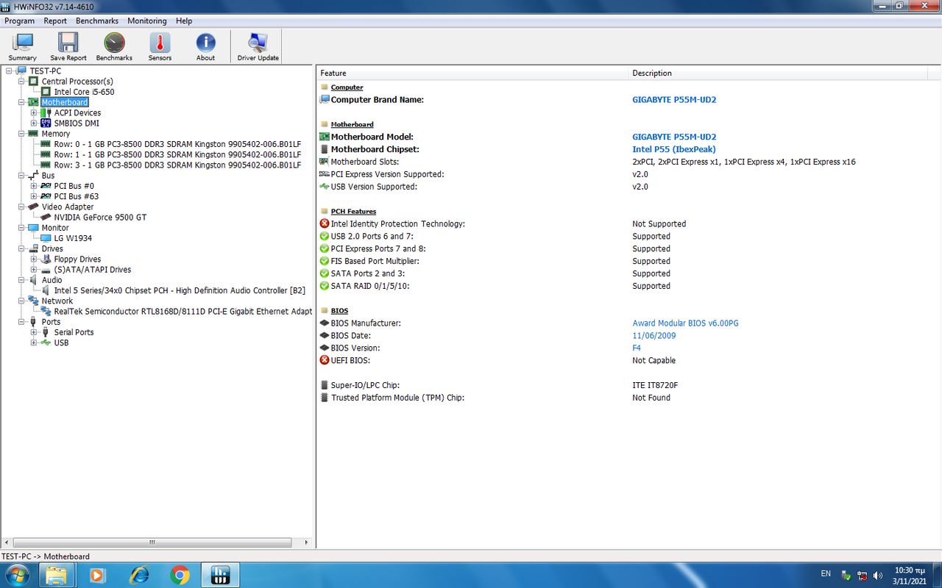Screen dimensions: 942x588
Task: Click the tree panel horizontal scrollbar thumb
Action: (152, 542)
